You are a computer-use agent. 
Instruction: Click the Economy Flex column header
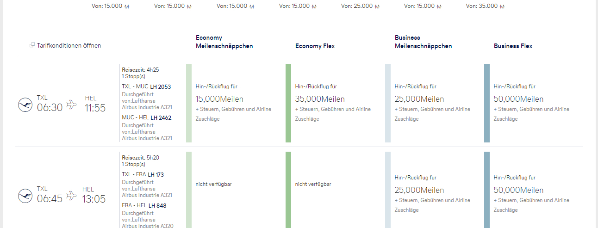315,46
